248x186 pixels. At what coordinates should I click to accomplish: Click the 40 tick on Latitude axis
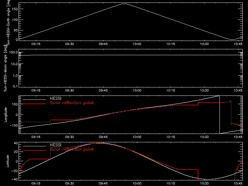(x=16, y=143)
